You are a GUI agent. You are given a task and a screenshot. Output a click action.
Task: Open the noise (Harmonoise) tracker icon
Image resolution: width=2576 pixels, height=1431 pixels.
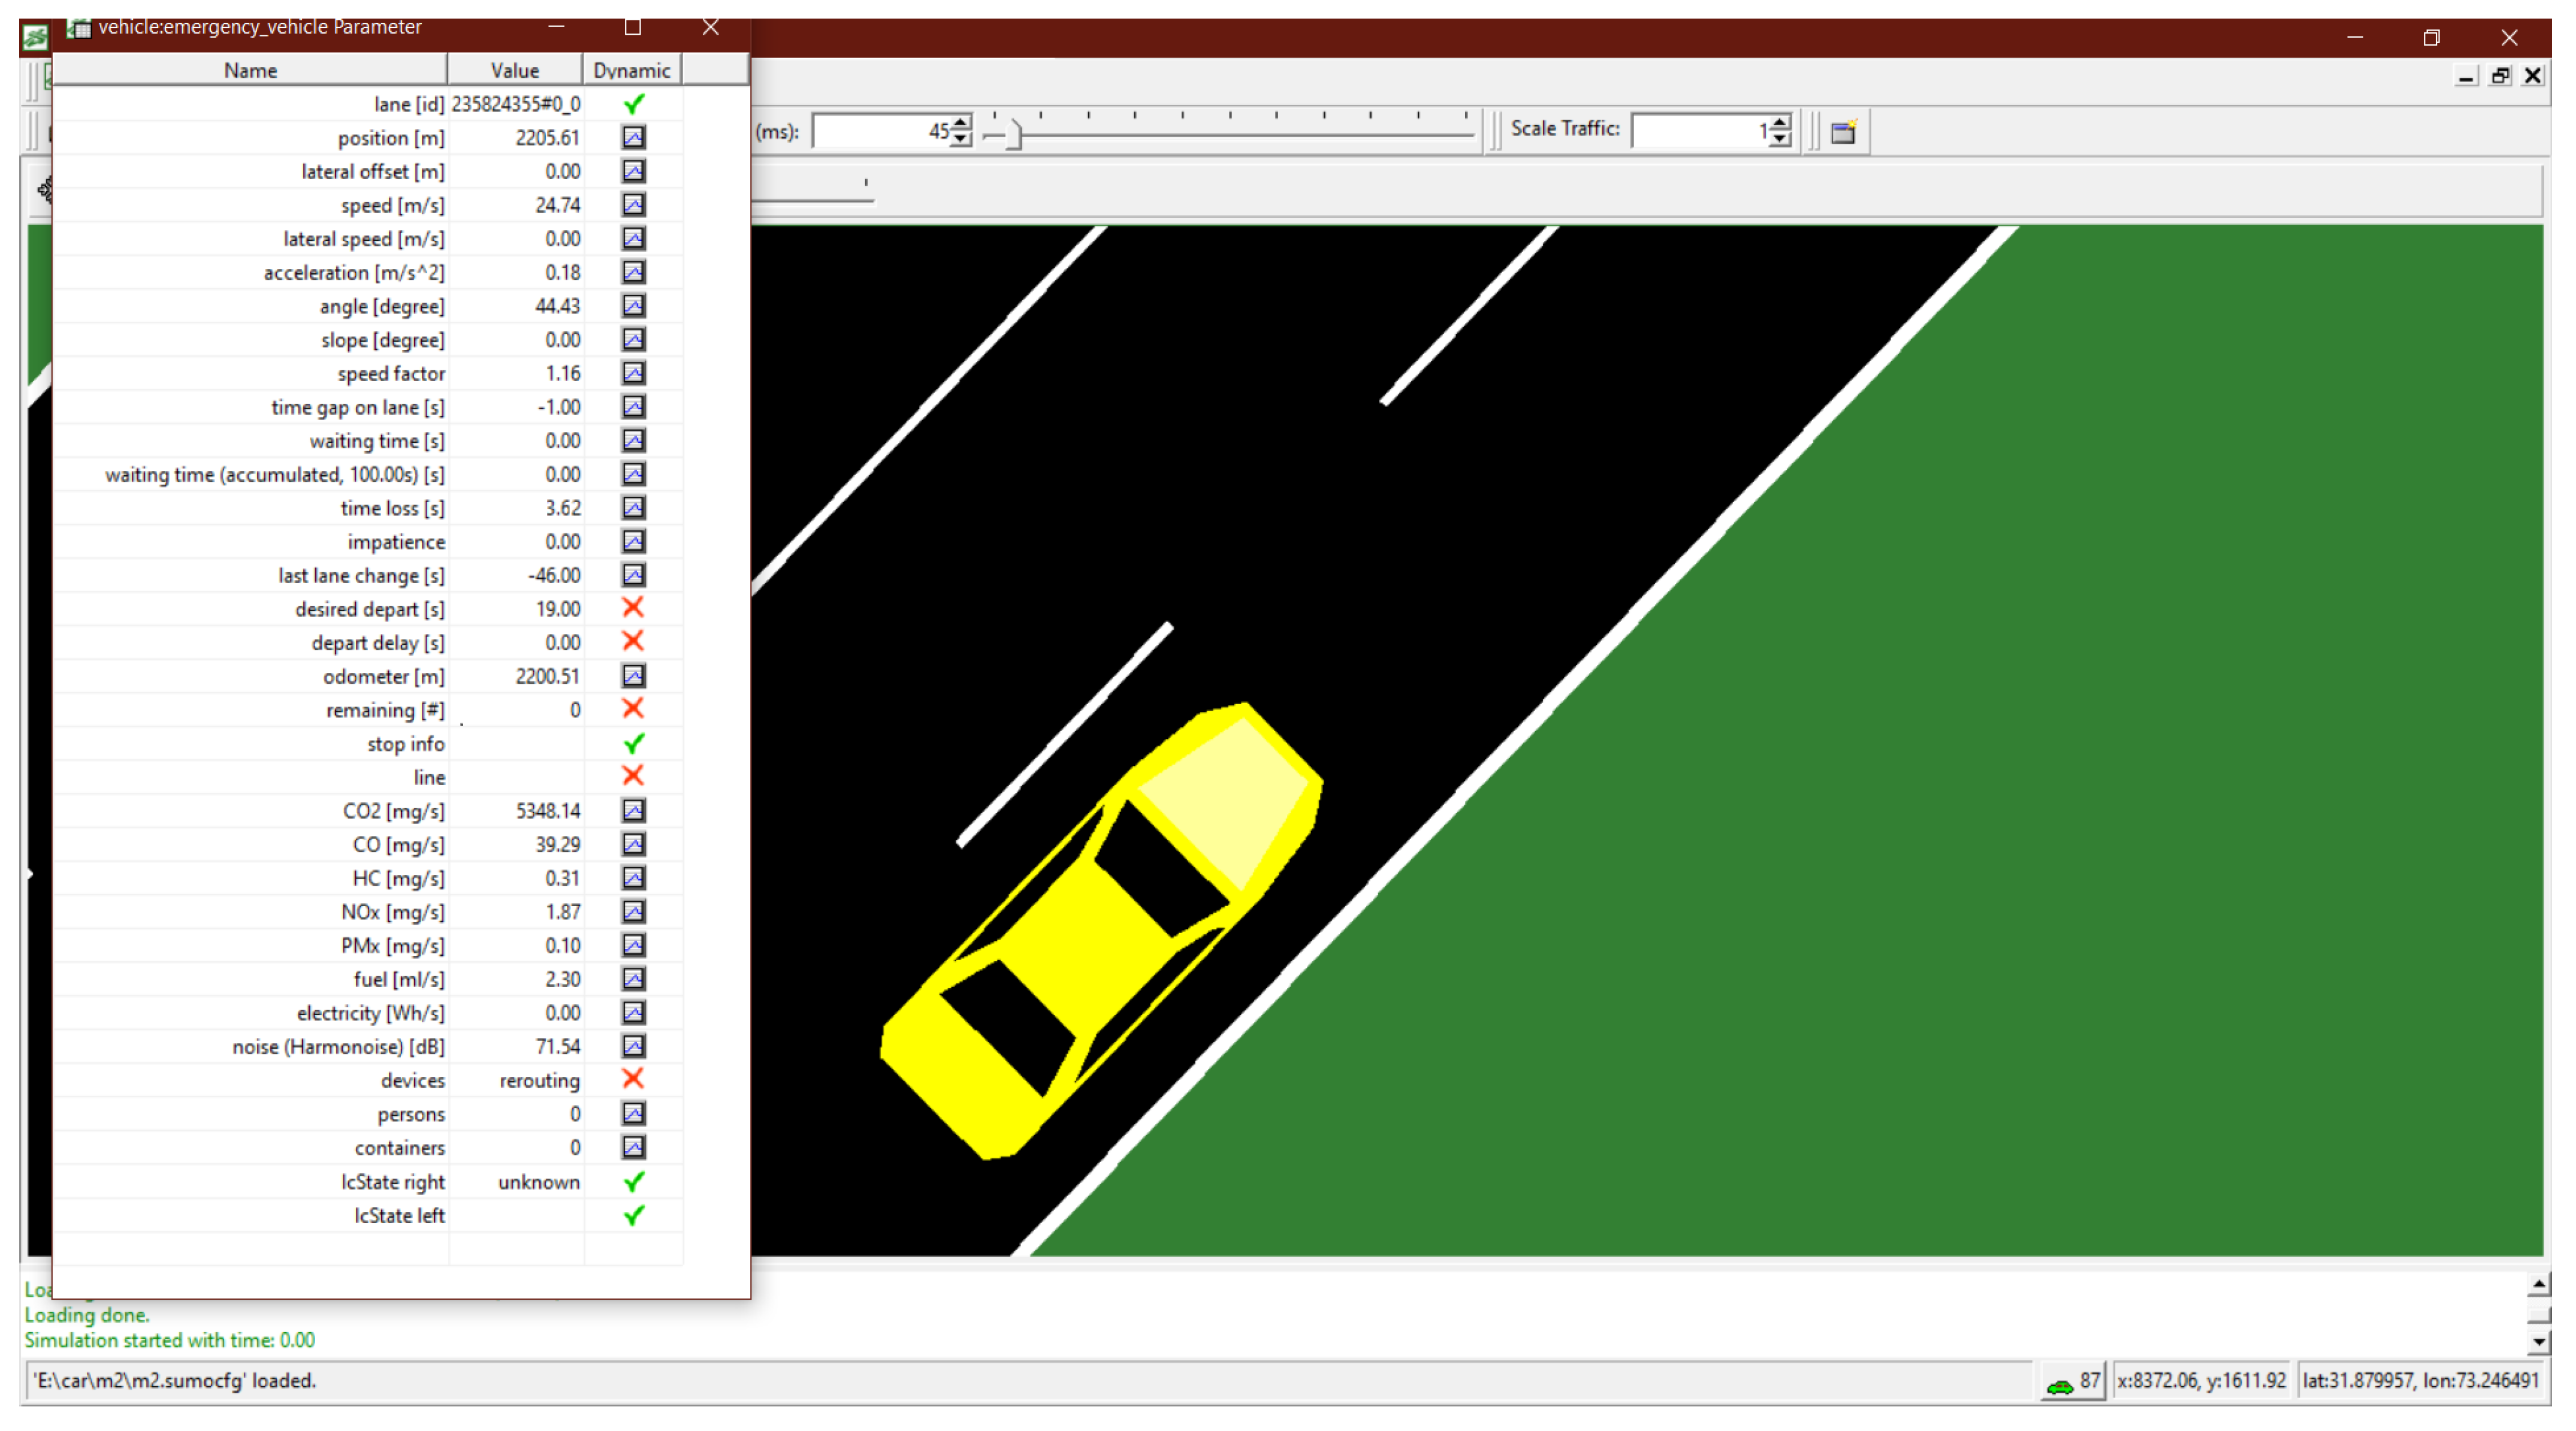(x=633, y=1046)
